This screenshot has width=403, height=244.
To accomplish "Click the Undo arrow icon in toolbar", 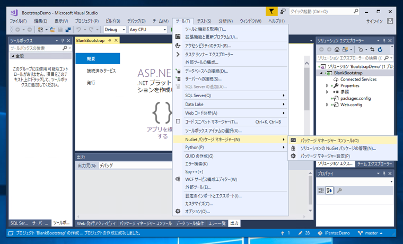I will pos(78,30).
